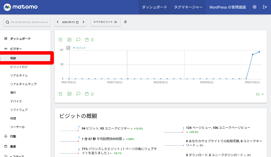
Task: Select ダッシュボード in the sidebar
Action: coord(20,38)
